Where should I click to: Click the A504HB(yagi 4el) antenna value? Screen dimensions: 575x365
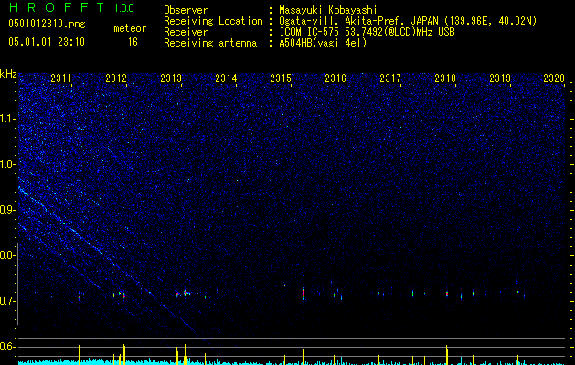(x=323, y=43)
